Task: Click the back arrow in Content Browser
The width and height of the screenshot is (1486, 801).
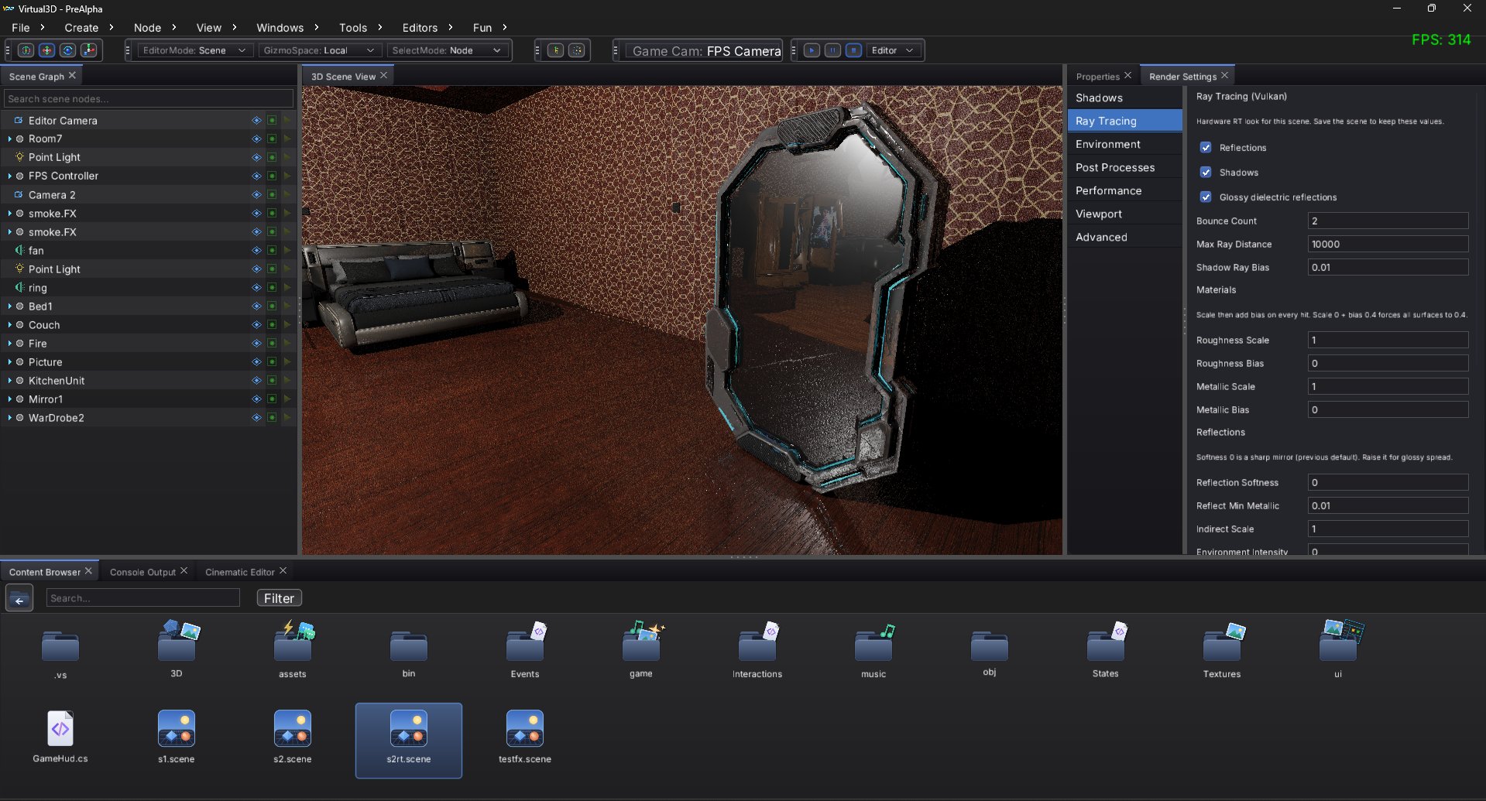Action: point(19,598)
